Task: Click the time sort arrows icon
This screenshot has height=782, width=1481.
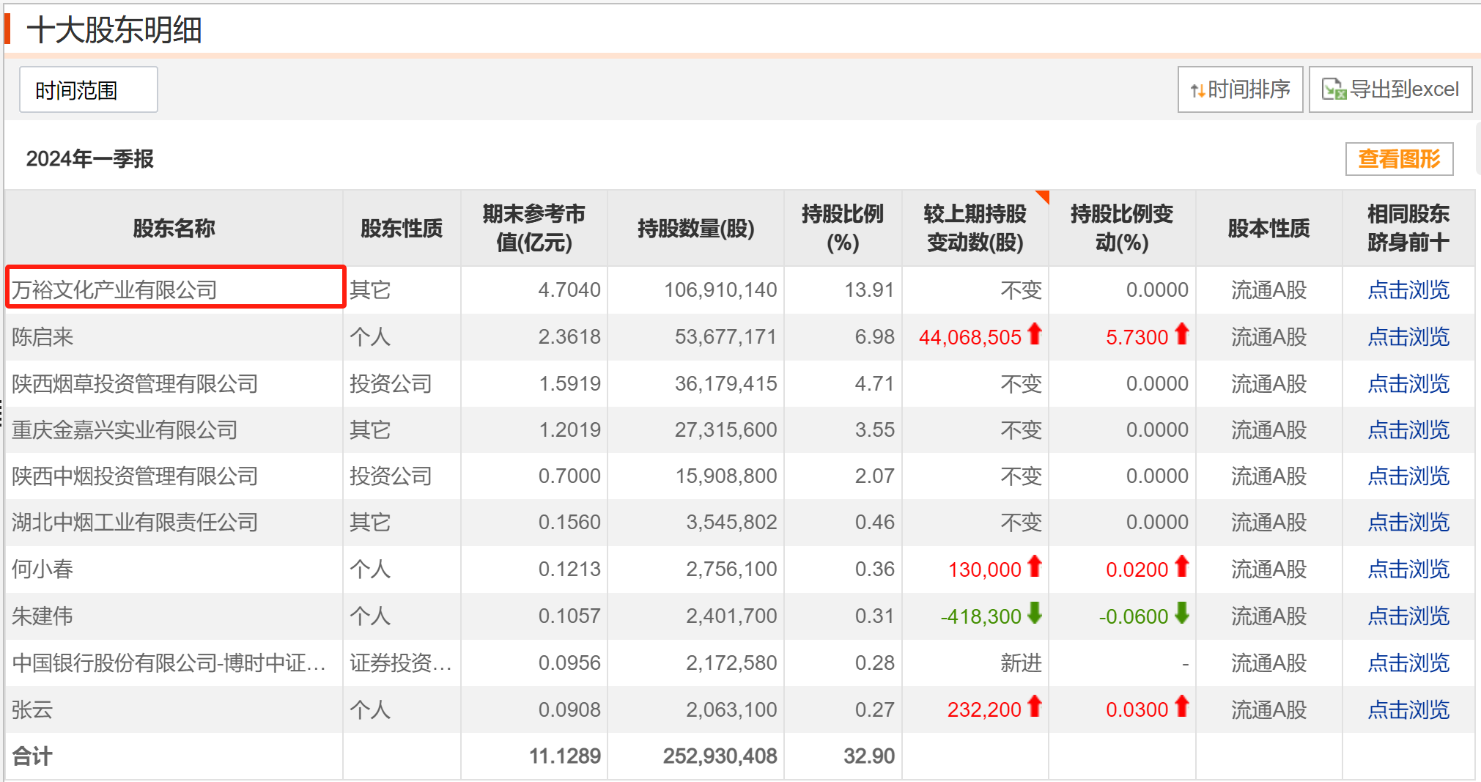Action: [x=1197, y=90]
